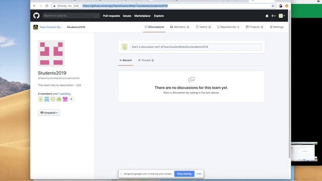Image resolution: width=322 pixels, height=181 pixels.
Task: Switch to Recent discussions tab
Action: tap(125, 60)
